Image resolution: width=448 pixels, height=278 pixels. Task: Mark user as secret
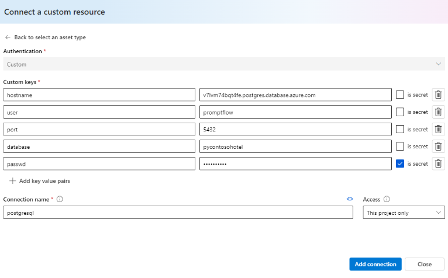(x=399, y=112)
